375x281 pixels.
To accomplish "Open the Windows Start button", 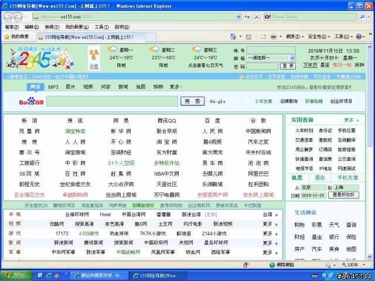I will (16, 276).
